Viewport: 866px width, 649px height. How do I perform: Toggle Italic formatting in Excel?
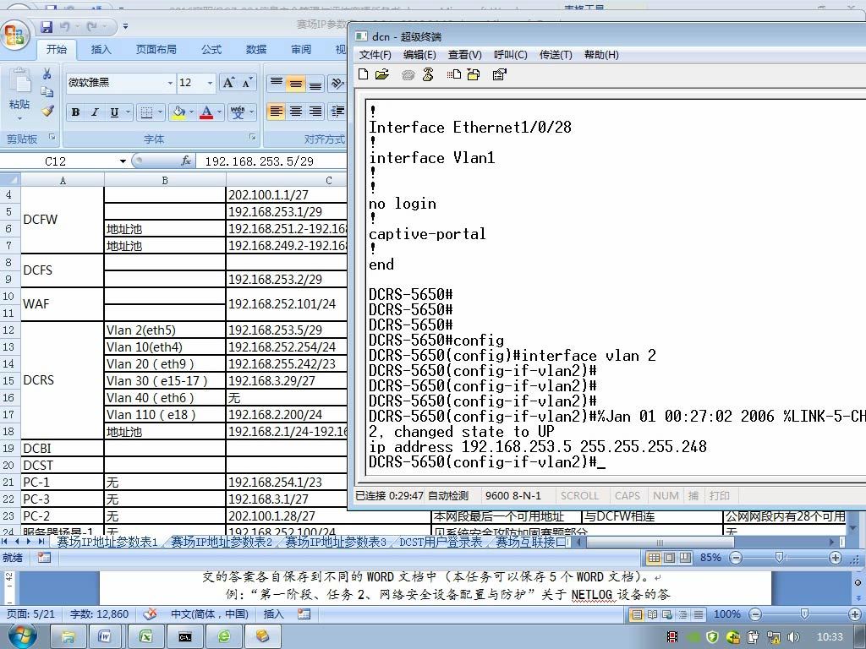(x=95, y=112)
